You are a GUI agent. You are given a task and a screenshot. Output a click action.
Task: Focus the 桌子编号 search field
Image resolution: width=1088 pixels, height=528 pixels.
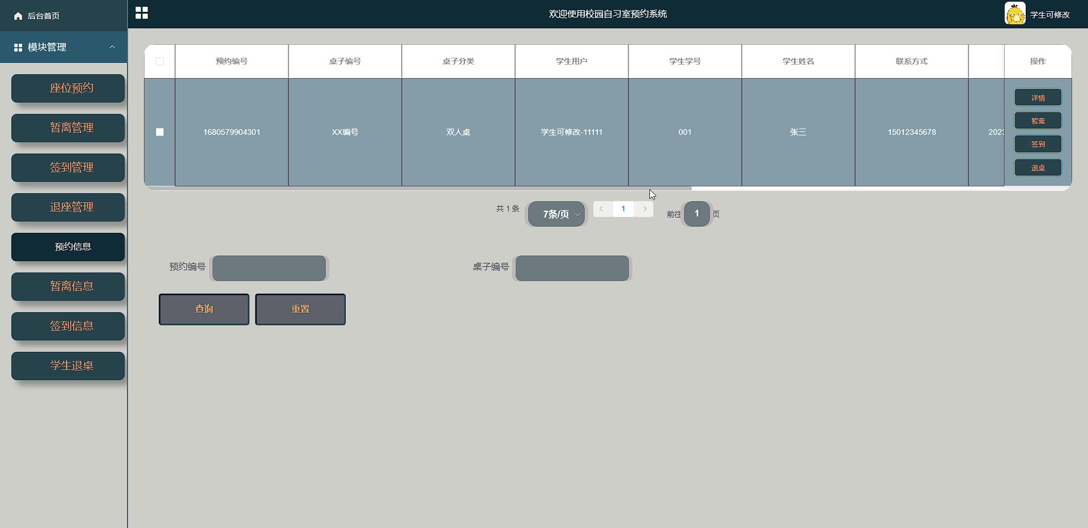(x=572, y=269)
